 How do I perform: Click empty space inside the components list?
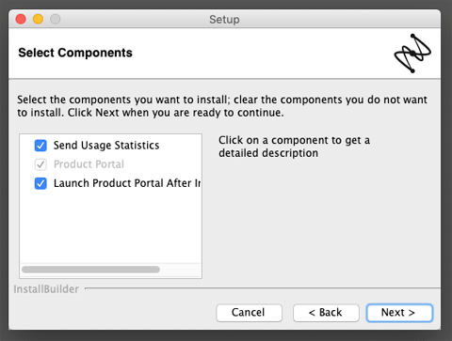click(110, 227)
